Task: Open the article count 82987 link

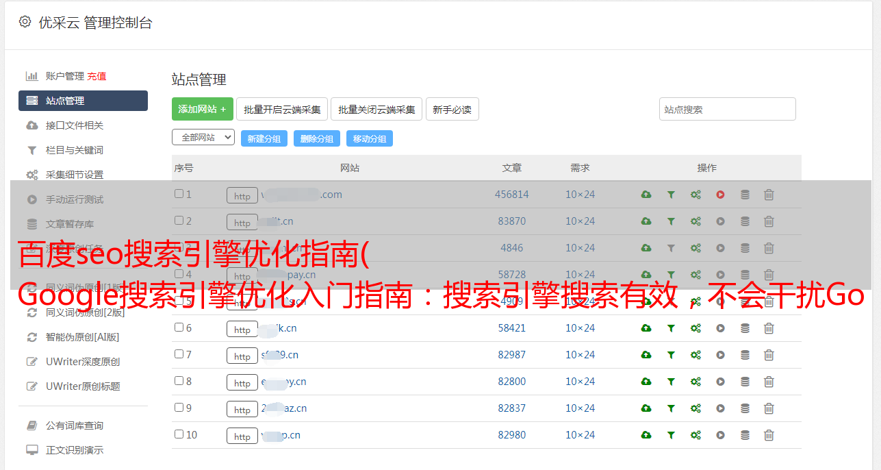Action: (x=512, y=355)
